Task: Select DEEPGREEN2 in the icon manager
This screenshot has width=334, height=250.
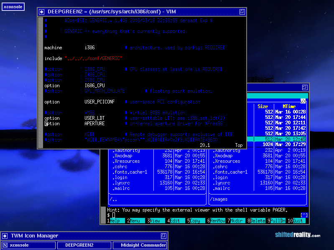Action: point(79,245)
